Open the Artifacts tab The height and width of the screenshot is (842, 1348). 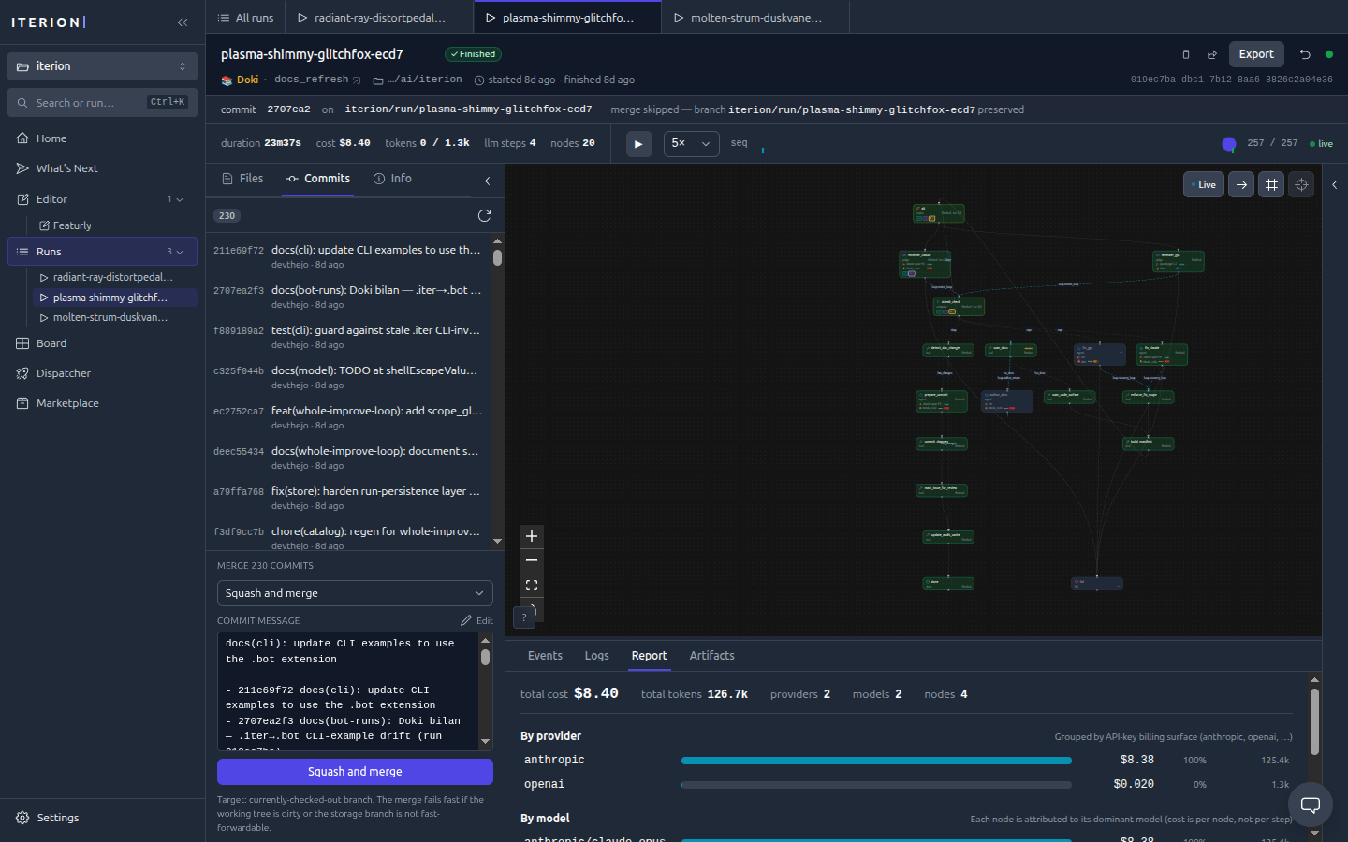point(711,656)
